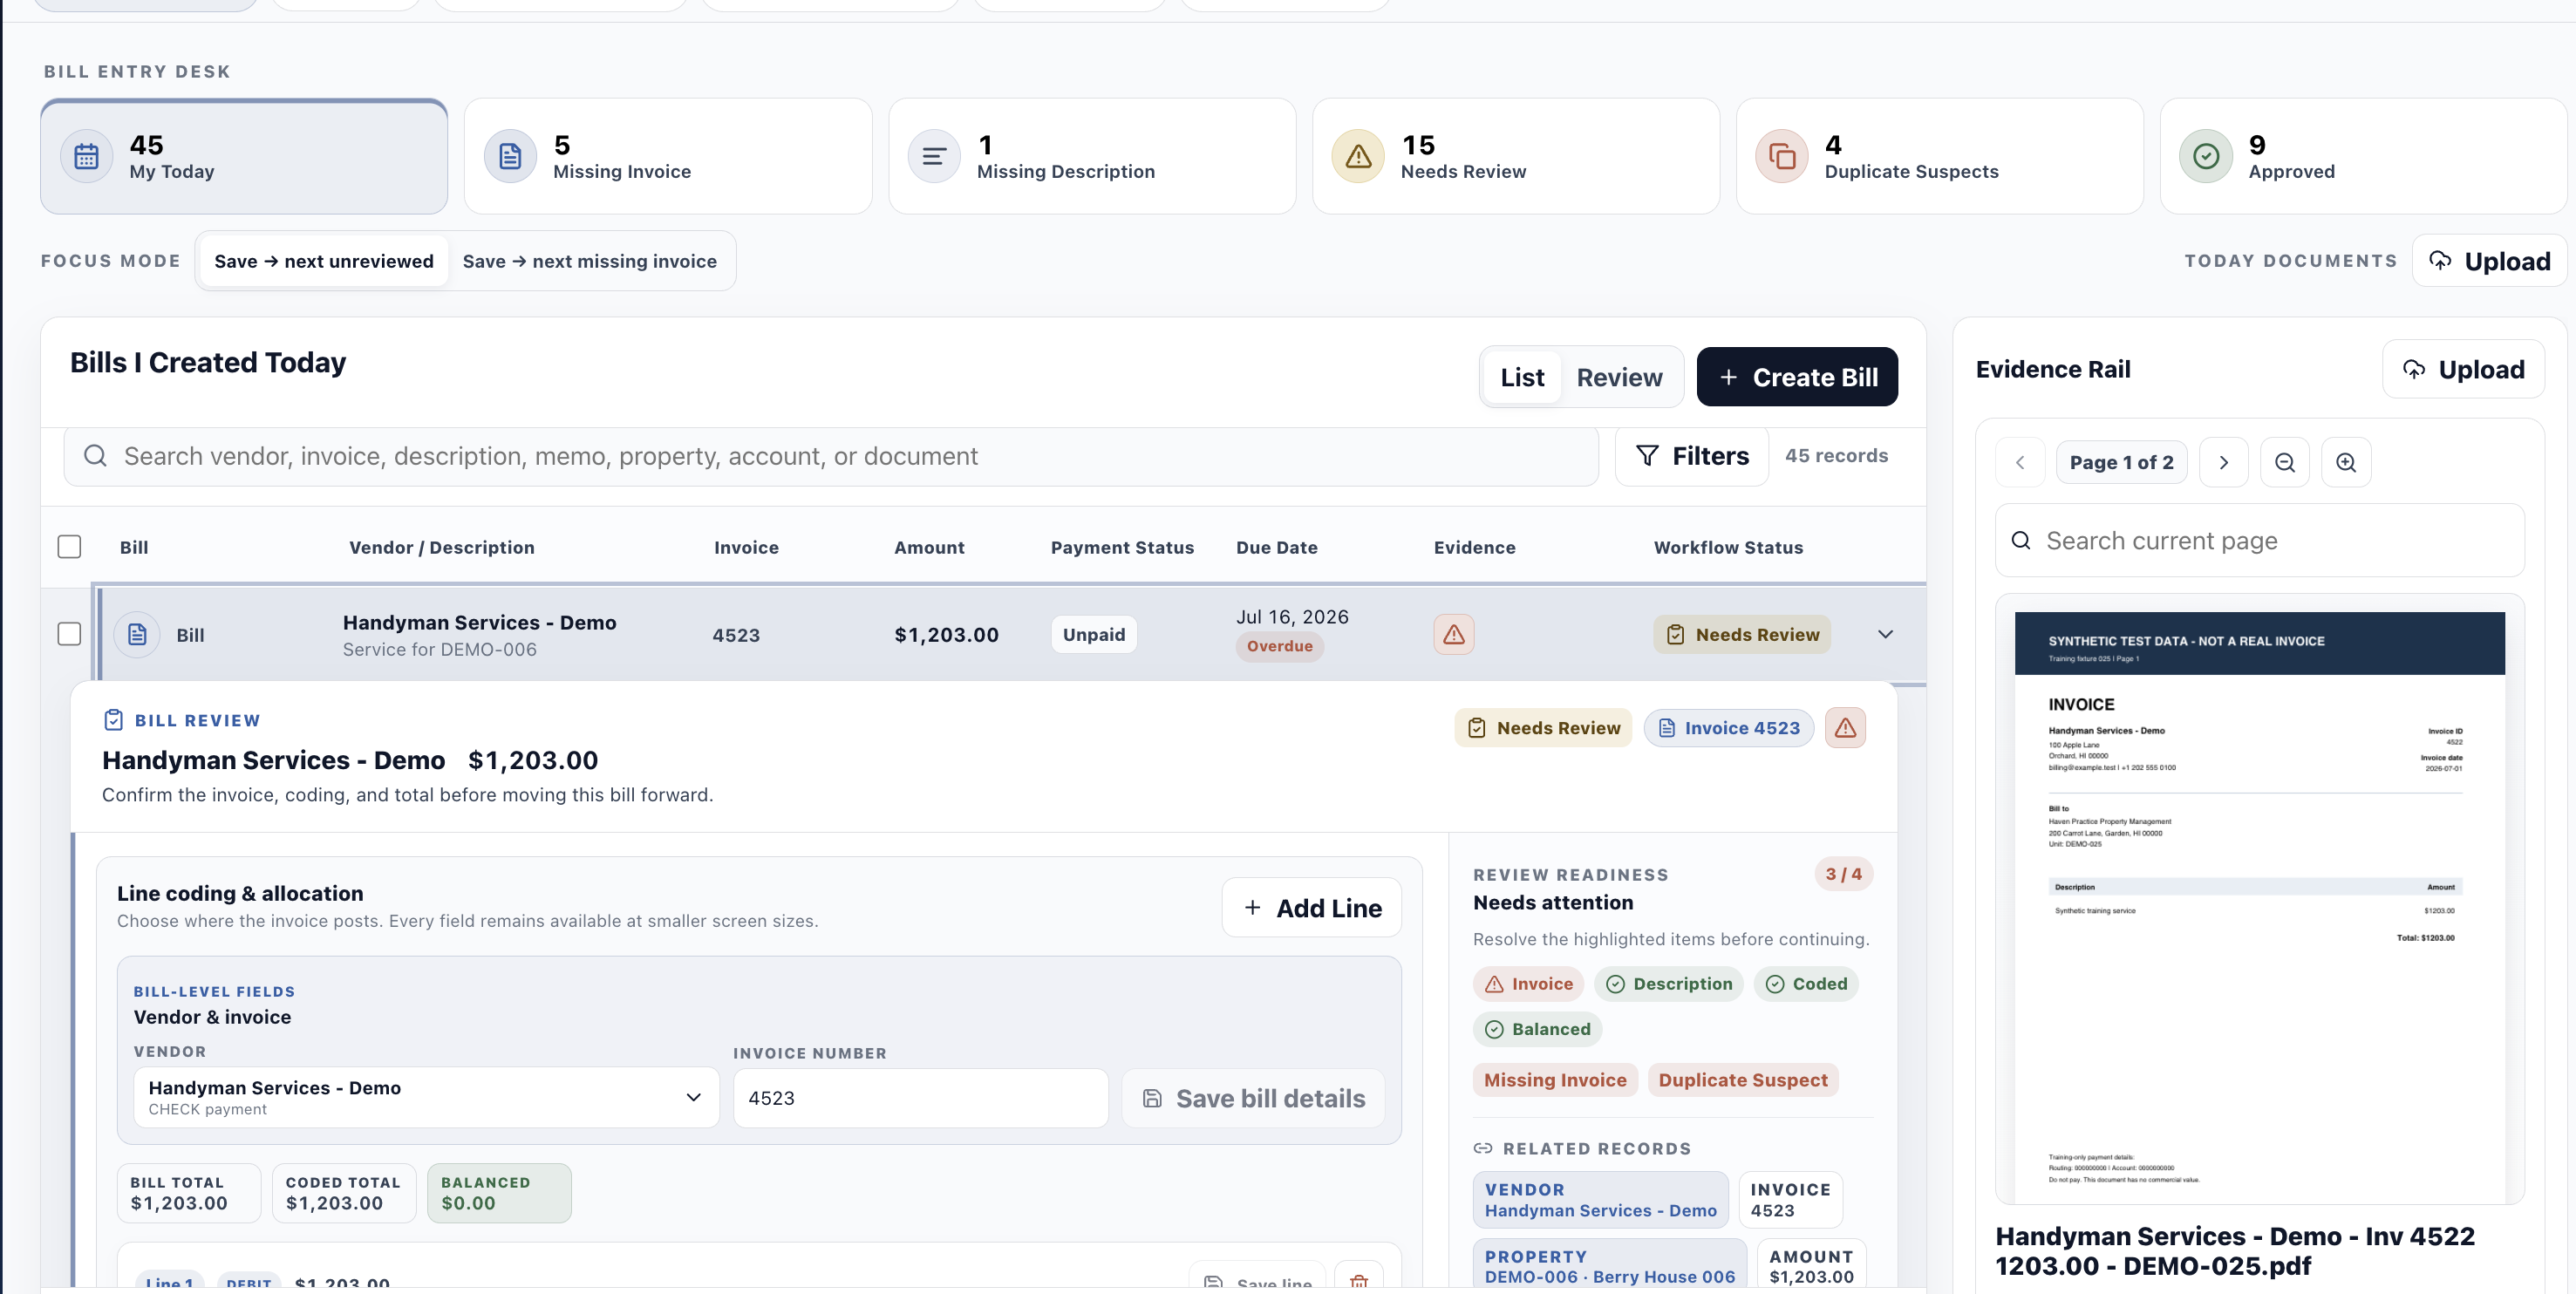Screen dimensions: 2576x1294
Task: Open the My Today calendar card
Action: pos(244,156)
